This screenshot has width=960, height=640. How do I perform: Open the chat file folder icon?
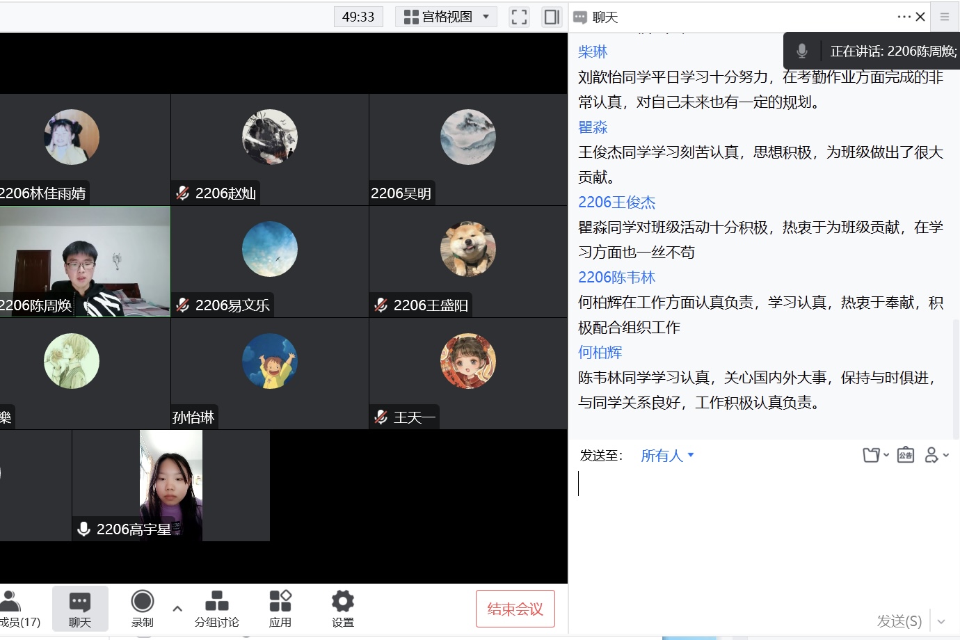pos(872,455)
